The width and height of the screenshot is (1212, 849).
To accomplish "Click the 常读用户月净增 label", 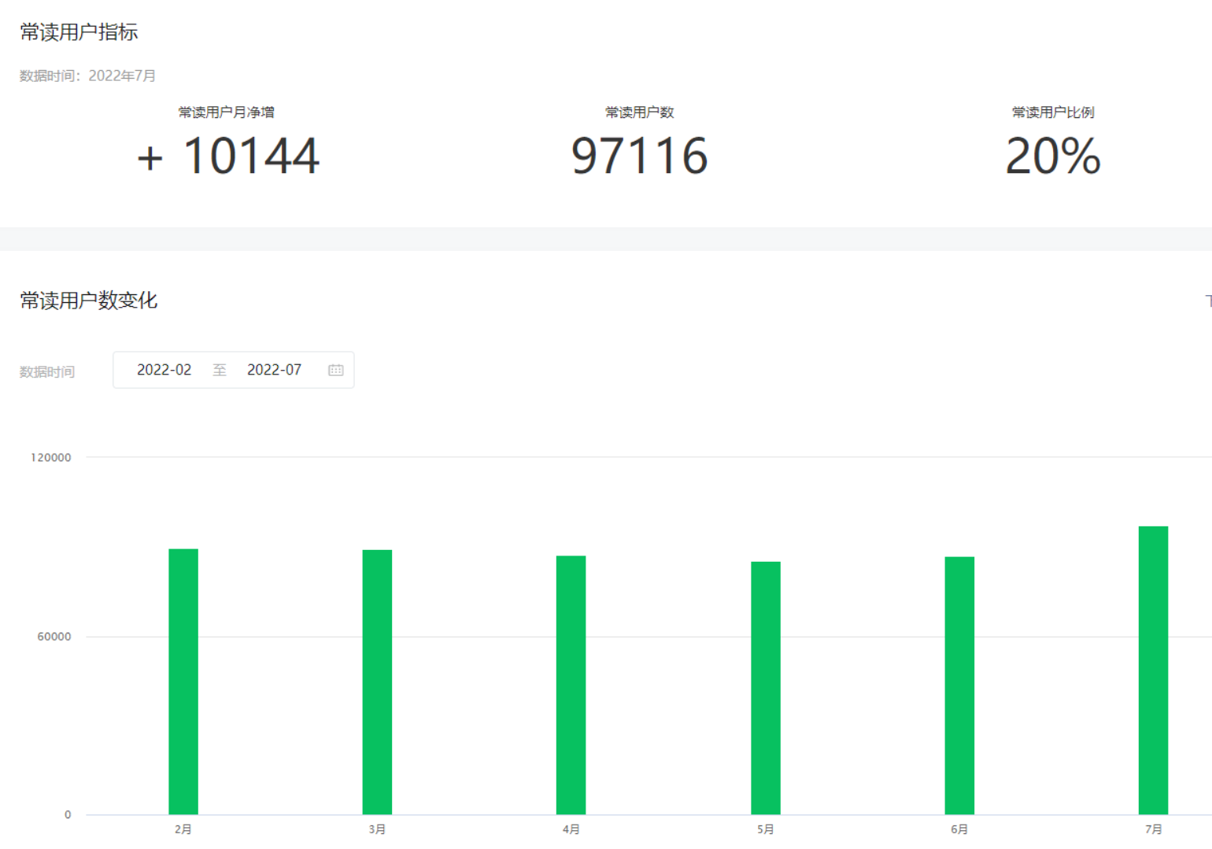I will (x=227, y=113).
